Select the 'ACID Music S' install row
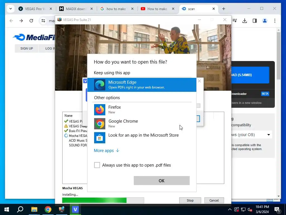Image resolution: width=286 pixels, height=215 pixels. 76,141
